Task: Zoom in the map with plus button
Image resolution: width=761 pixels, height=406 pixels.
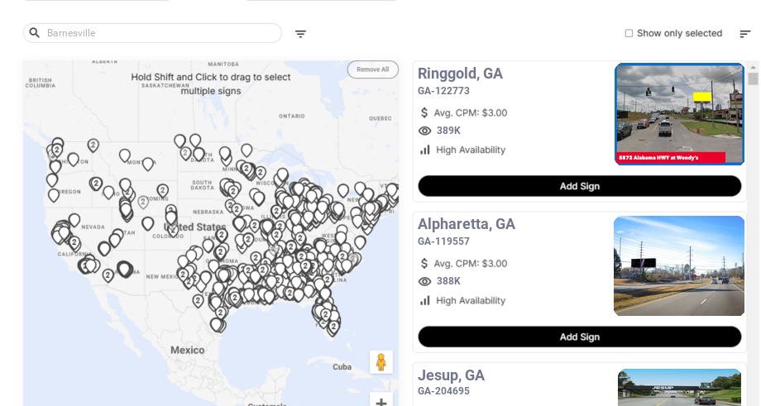Action: (381, 402)
